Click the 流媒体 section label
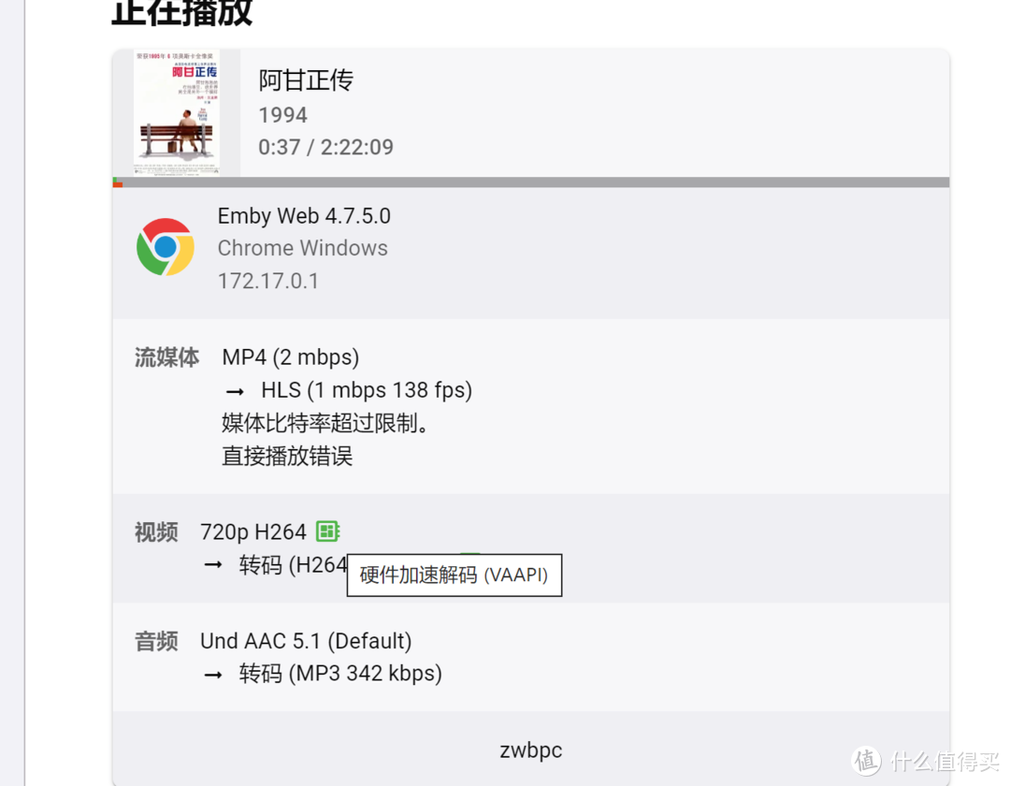 pyautogui.click(x=166, y=357)
